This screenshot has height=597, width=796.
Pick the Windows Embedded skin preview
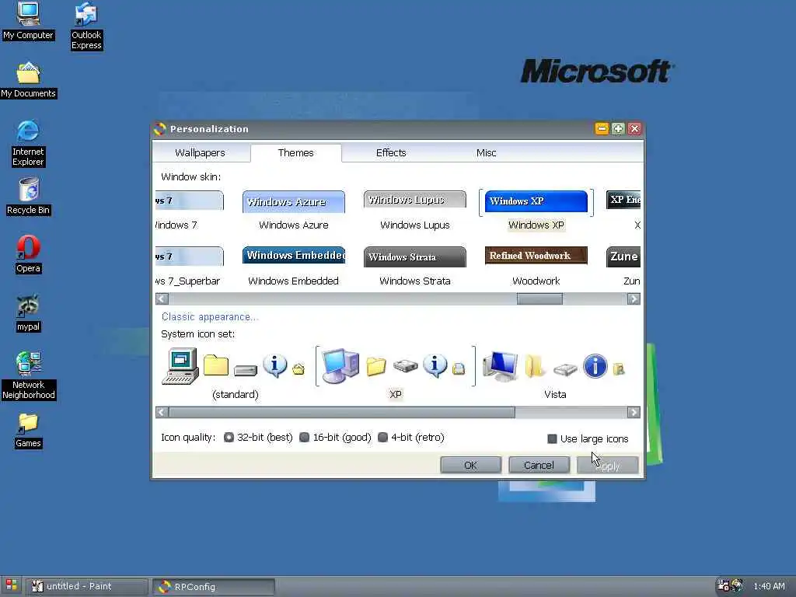(x=293, y=255)
